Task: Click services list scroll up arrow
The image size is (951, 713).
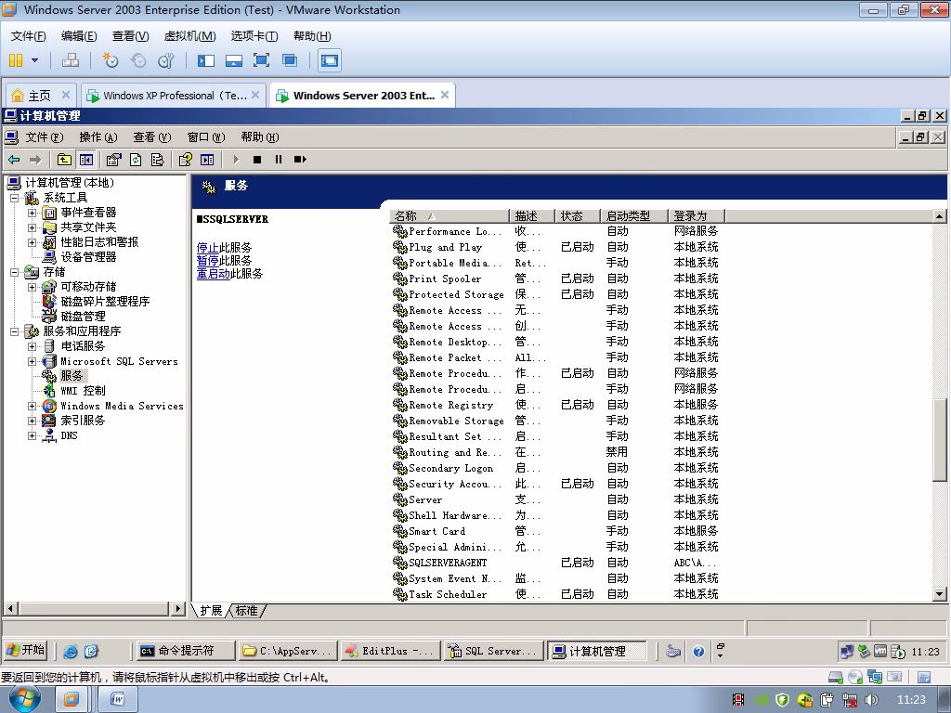Action: point(940,215)
